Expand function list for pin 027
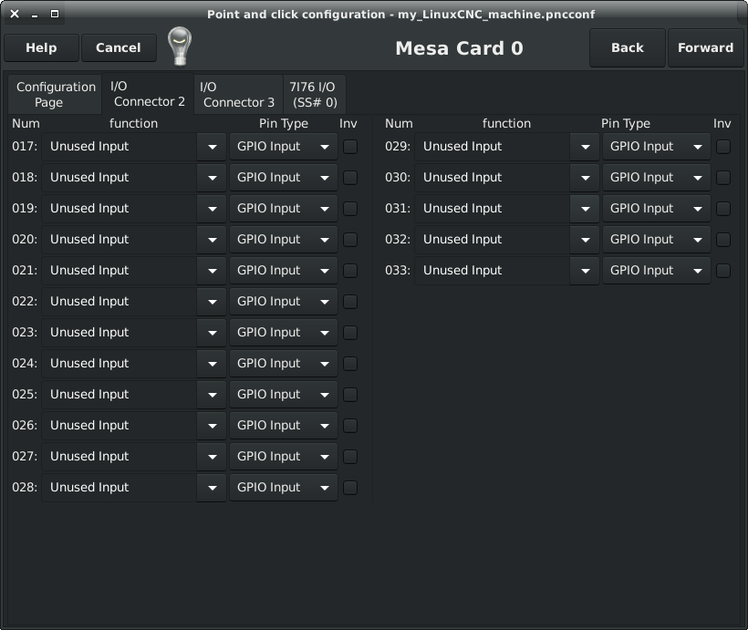Screen dimensions: 748x630 click(x=212, y=457)
